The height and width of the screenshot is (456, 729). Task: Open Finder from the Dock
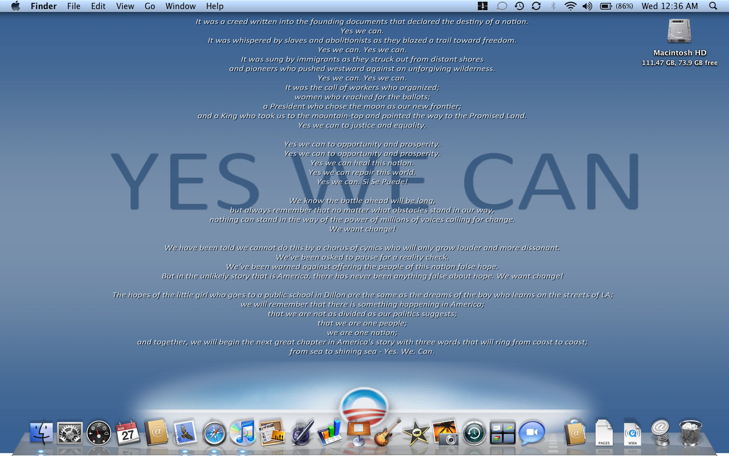click(x=41, y=433)
